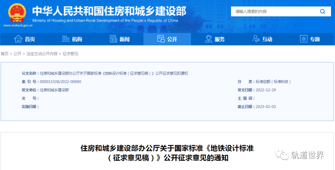Click issue date 2022-12-29

[x=266, y=90]
